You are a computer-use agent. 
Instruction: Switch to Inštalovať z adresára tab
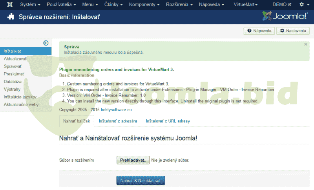click(x=118, y=121)
